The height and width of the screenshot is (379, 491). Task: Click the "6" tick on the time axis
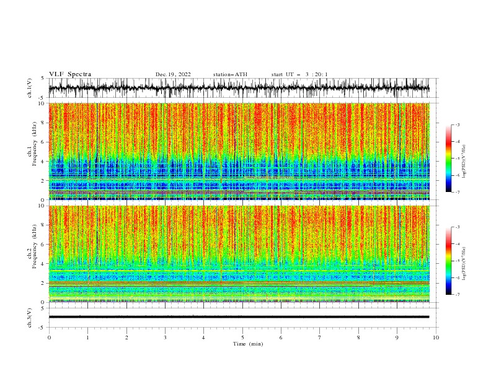pyautogui.click(x=281, y=338)
